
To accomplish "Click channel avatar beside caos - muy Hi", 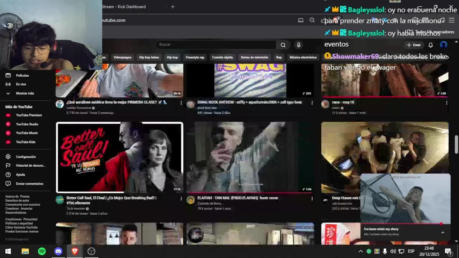I will click(325, 104).
